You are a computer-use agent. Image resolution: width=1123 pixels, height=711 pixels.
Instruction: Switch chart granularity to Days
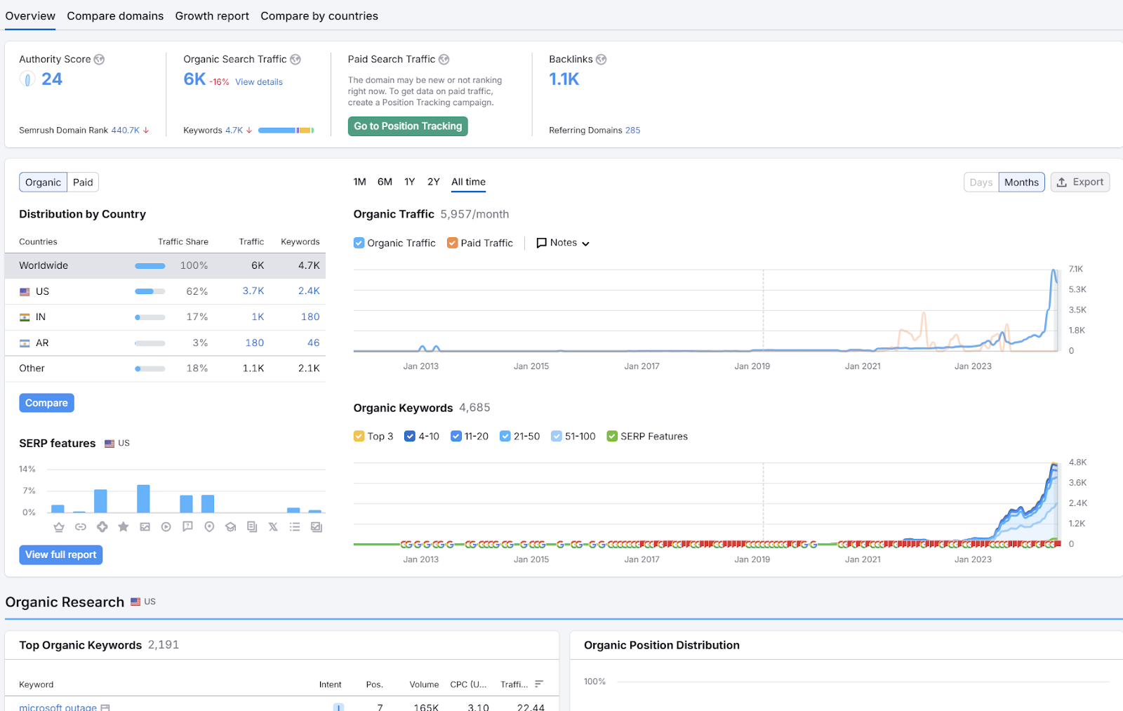(981, 182)
